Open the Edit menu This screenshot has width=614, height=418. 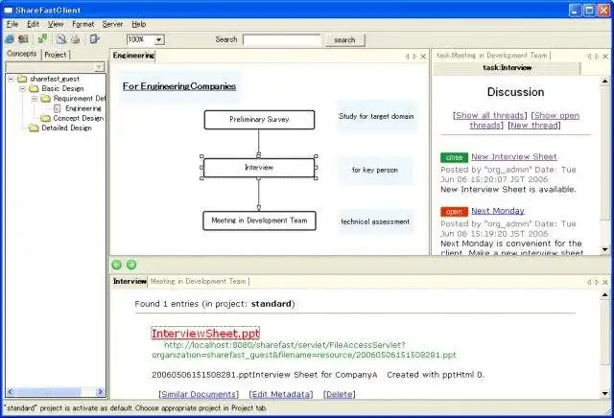(33, 24)
